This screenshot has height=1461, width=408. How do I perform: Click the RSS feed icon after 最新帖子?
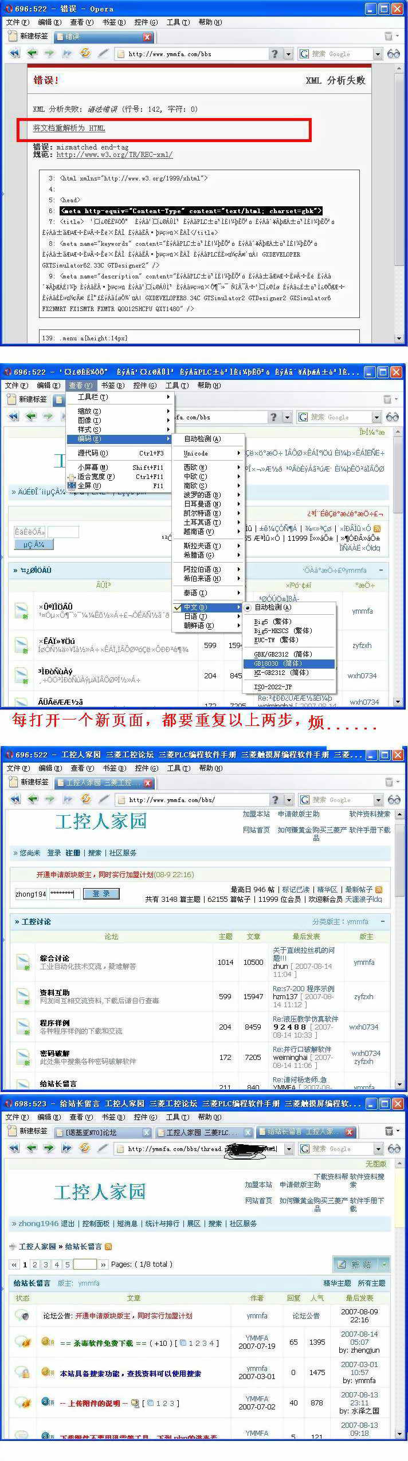click(x=379, y=890)
